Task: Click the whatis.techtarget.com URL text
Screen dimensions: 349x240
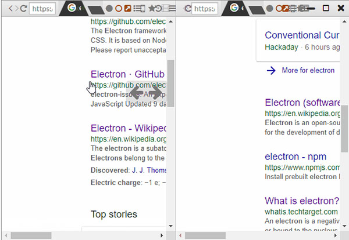Action: [x=301, y=212]
